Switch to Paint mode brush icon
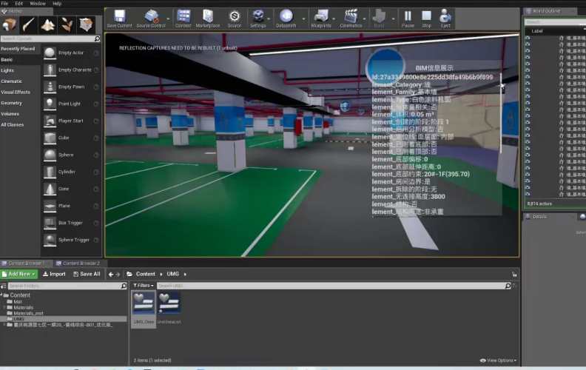586x370 pixels. point(29,25)
